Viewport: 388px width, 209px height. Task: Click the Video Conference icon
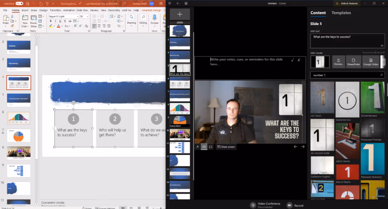point(253,205)
